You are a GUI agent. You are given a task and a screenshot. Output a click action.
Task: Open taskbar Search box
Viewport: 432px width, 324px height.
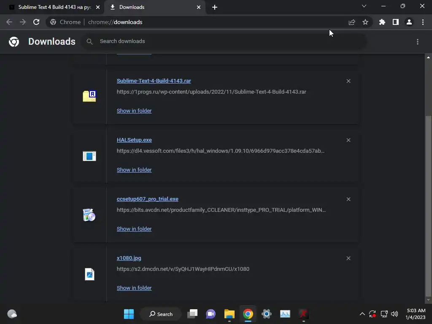[x=161, y=314]
